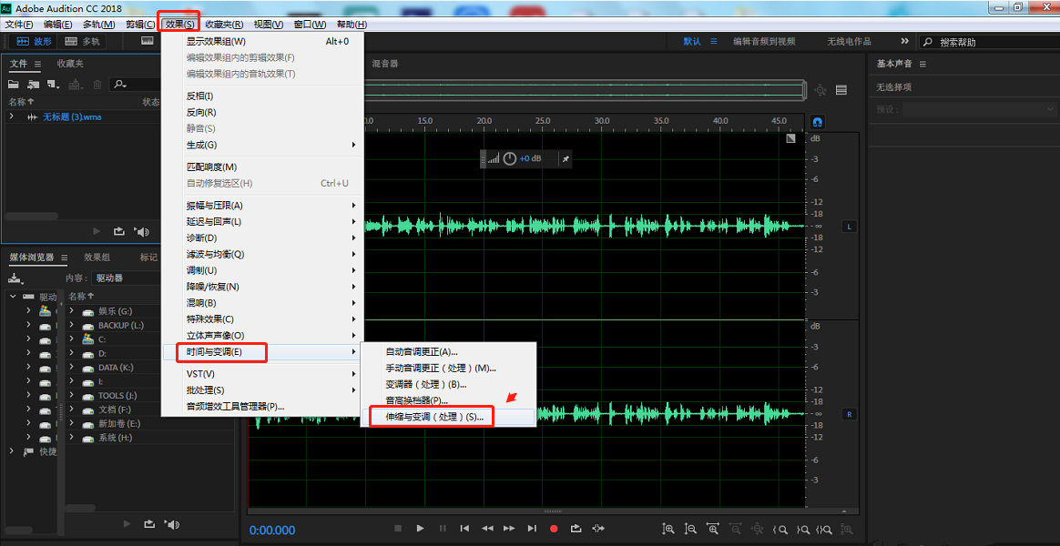Screen dimensions: 1060x546
Task: Pin the volume HUD overlay
Action: click(566, 158)
